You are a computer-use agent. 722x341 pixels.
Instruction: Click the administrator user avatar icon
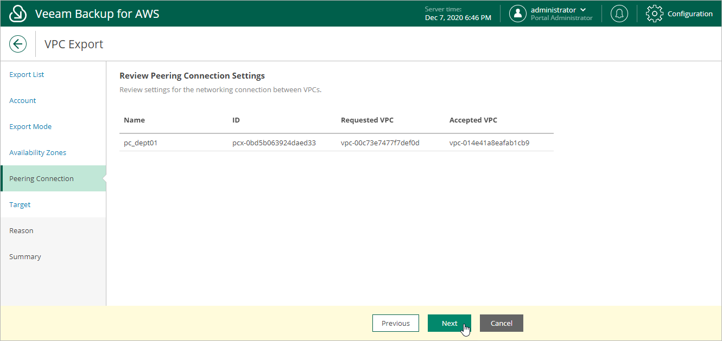(x=518, y=14)
